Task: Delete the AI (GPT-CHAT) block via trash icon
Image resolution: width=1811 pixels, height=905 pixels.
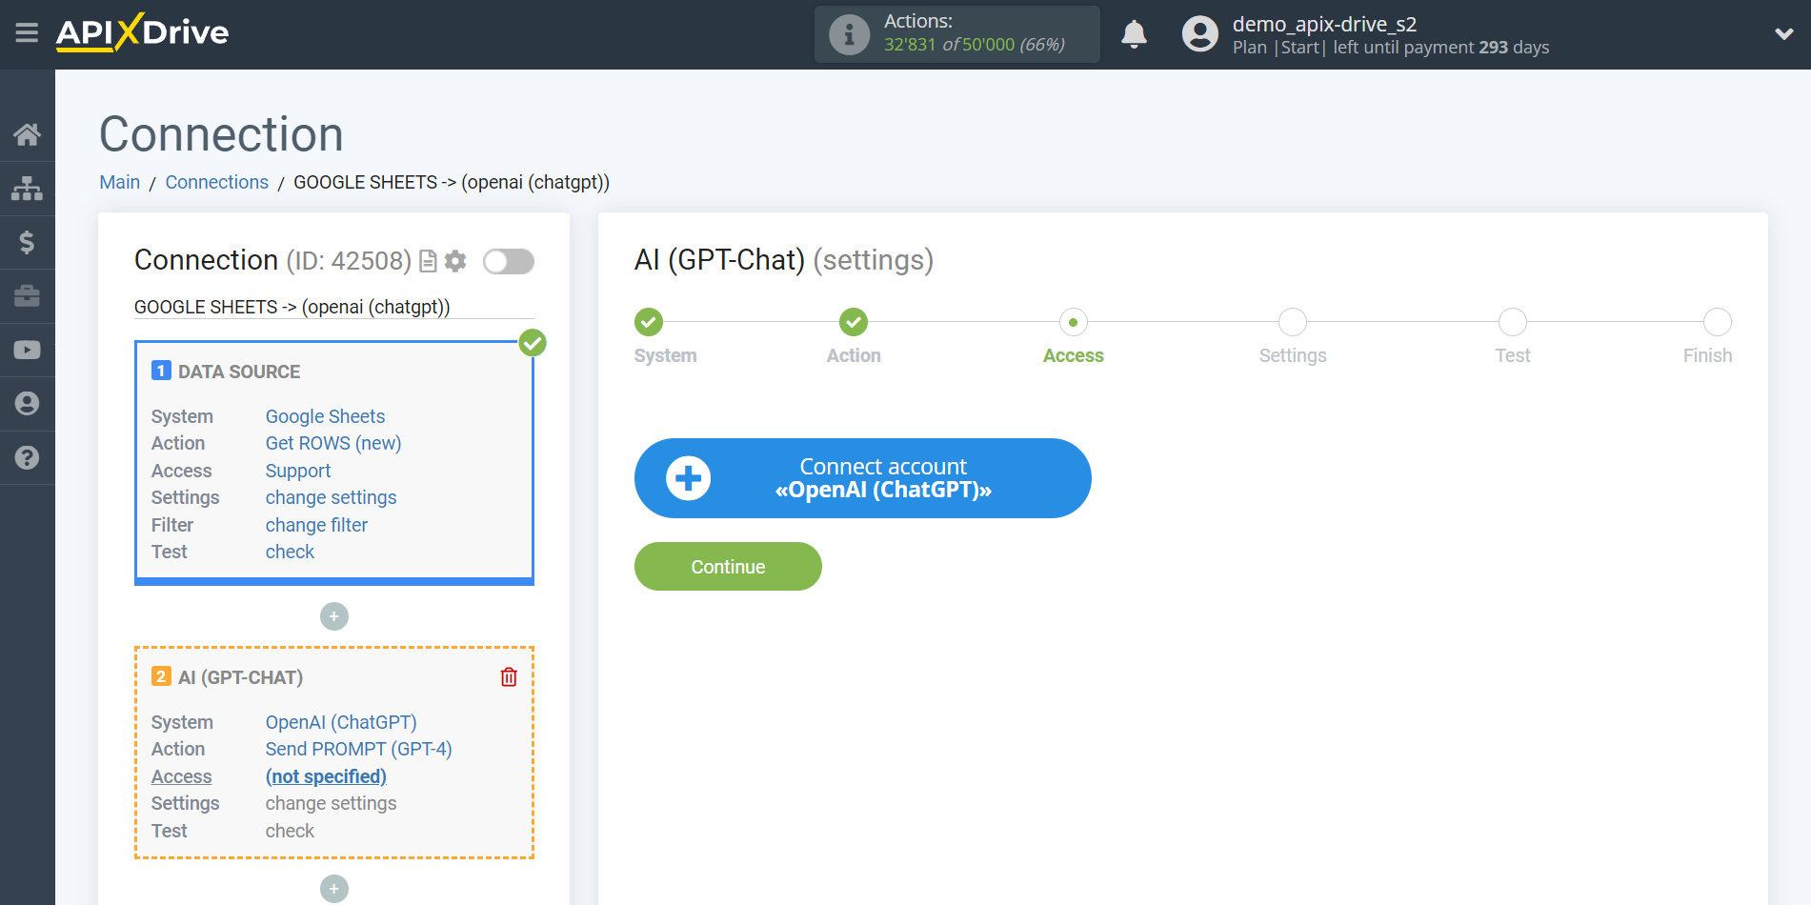Action: coord(509,677)
